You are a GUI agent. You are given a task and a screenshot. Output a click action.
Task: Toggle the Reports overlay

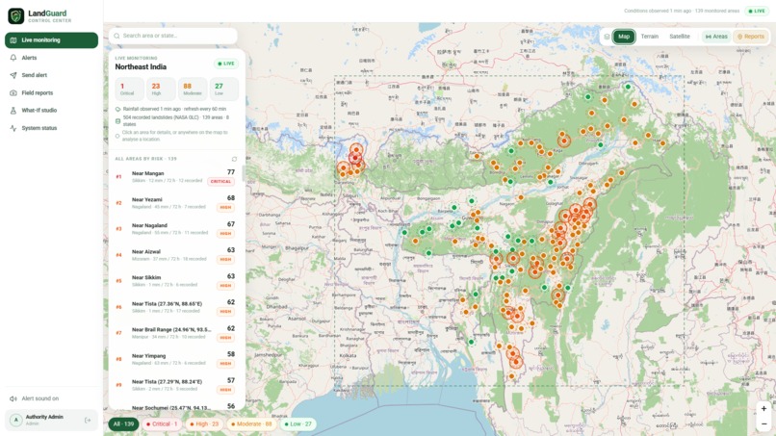[751, 37]
